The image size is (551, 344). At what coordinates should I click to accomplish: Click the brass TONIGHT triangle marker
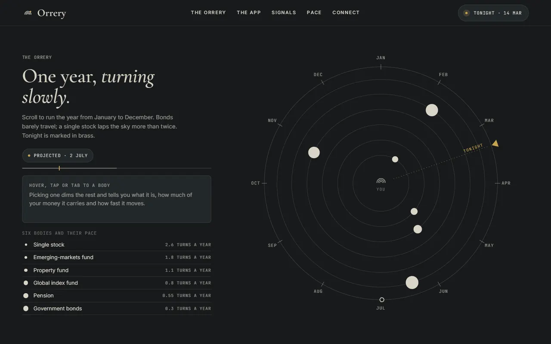tap(495, 143)
